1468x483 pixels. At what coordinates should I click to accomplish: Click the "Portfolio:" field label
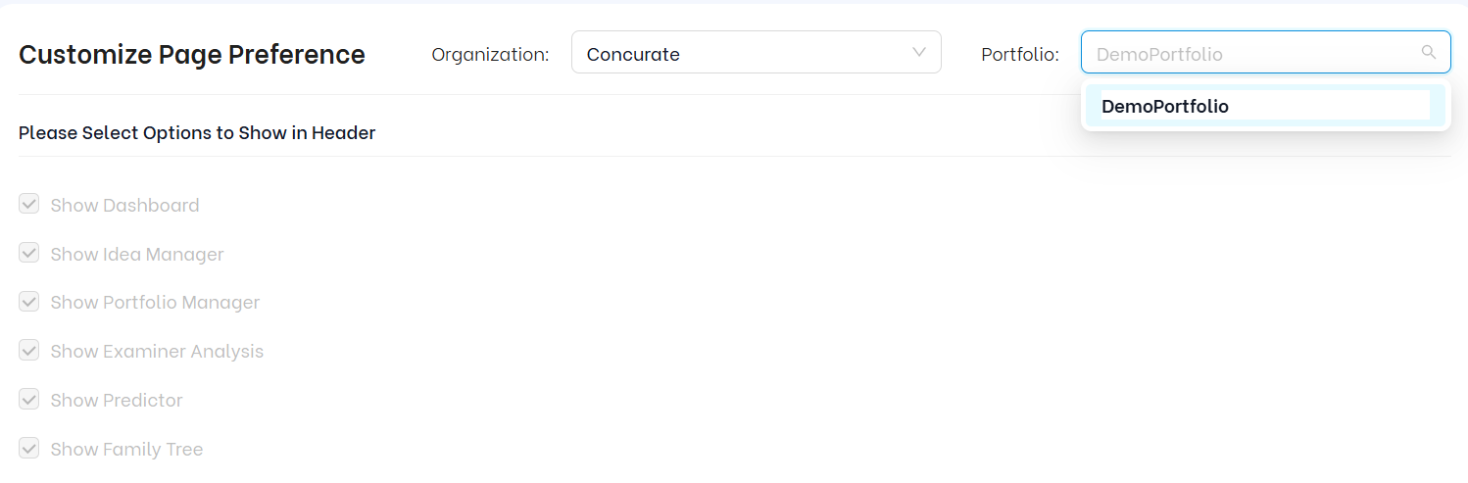[1020, 55]
